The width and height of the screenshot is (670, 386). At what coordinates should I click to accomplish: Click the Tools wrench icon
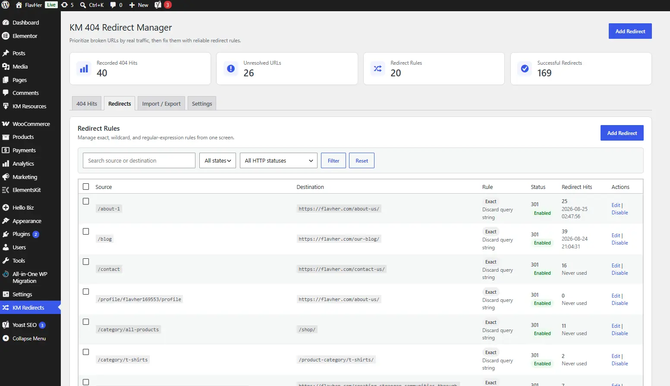click(6, 260)
